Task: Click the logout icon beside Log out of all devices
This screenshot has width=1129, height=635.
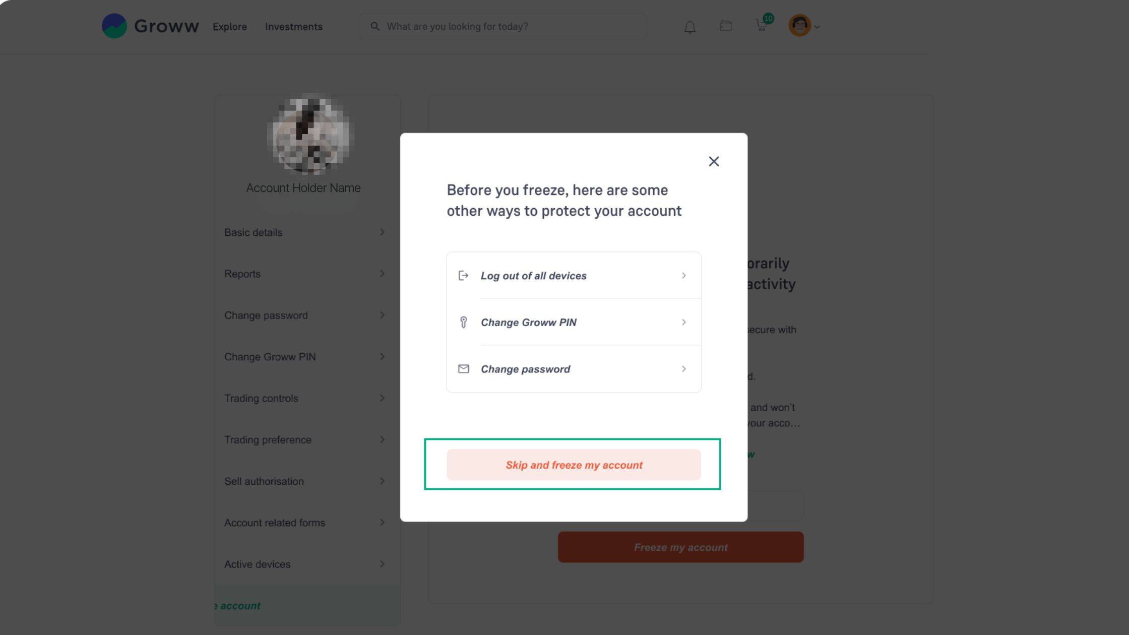Action: [x=463, y=276]
